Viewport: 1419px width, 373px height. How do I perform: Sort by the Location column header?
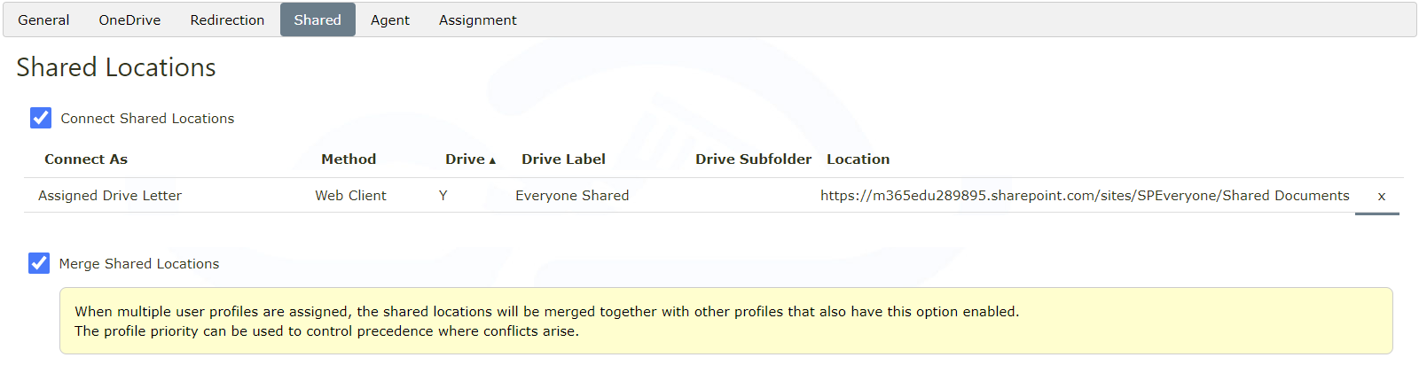click(858, 159)
